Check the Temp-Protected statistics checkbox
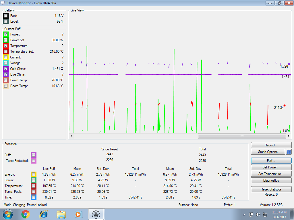 pyautogui.click(x=33, y=160)
